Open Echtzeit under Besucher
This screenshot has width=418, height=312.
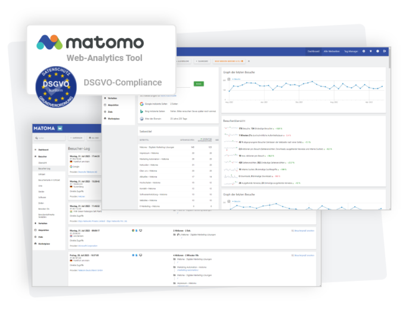click(x=42, y=174)
